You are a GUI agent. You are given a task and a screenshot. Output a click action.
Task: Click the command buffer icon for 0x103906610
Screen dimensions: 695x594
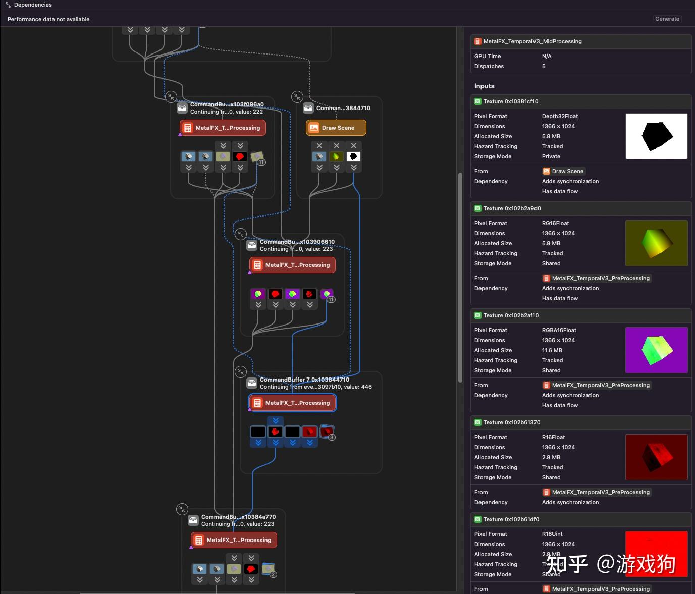pyautogui.click(x=252, y=245)
